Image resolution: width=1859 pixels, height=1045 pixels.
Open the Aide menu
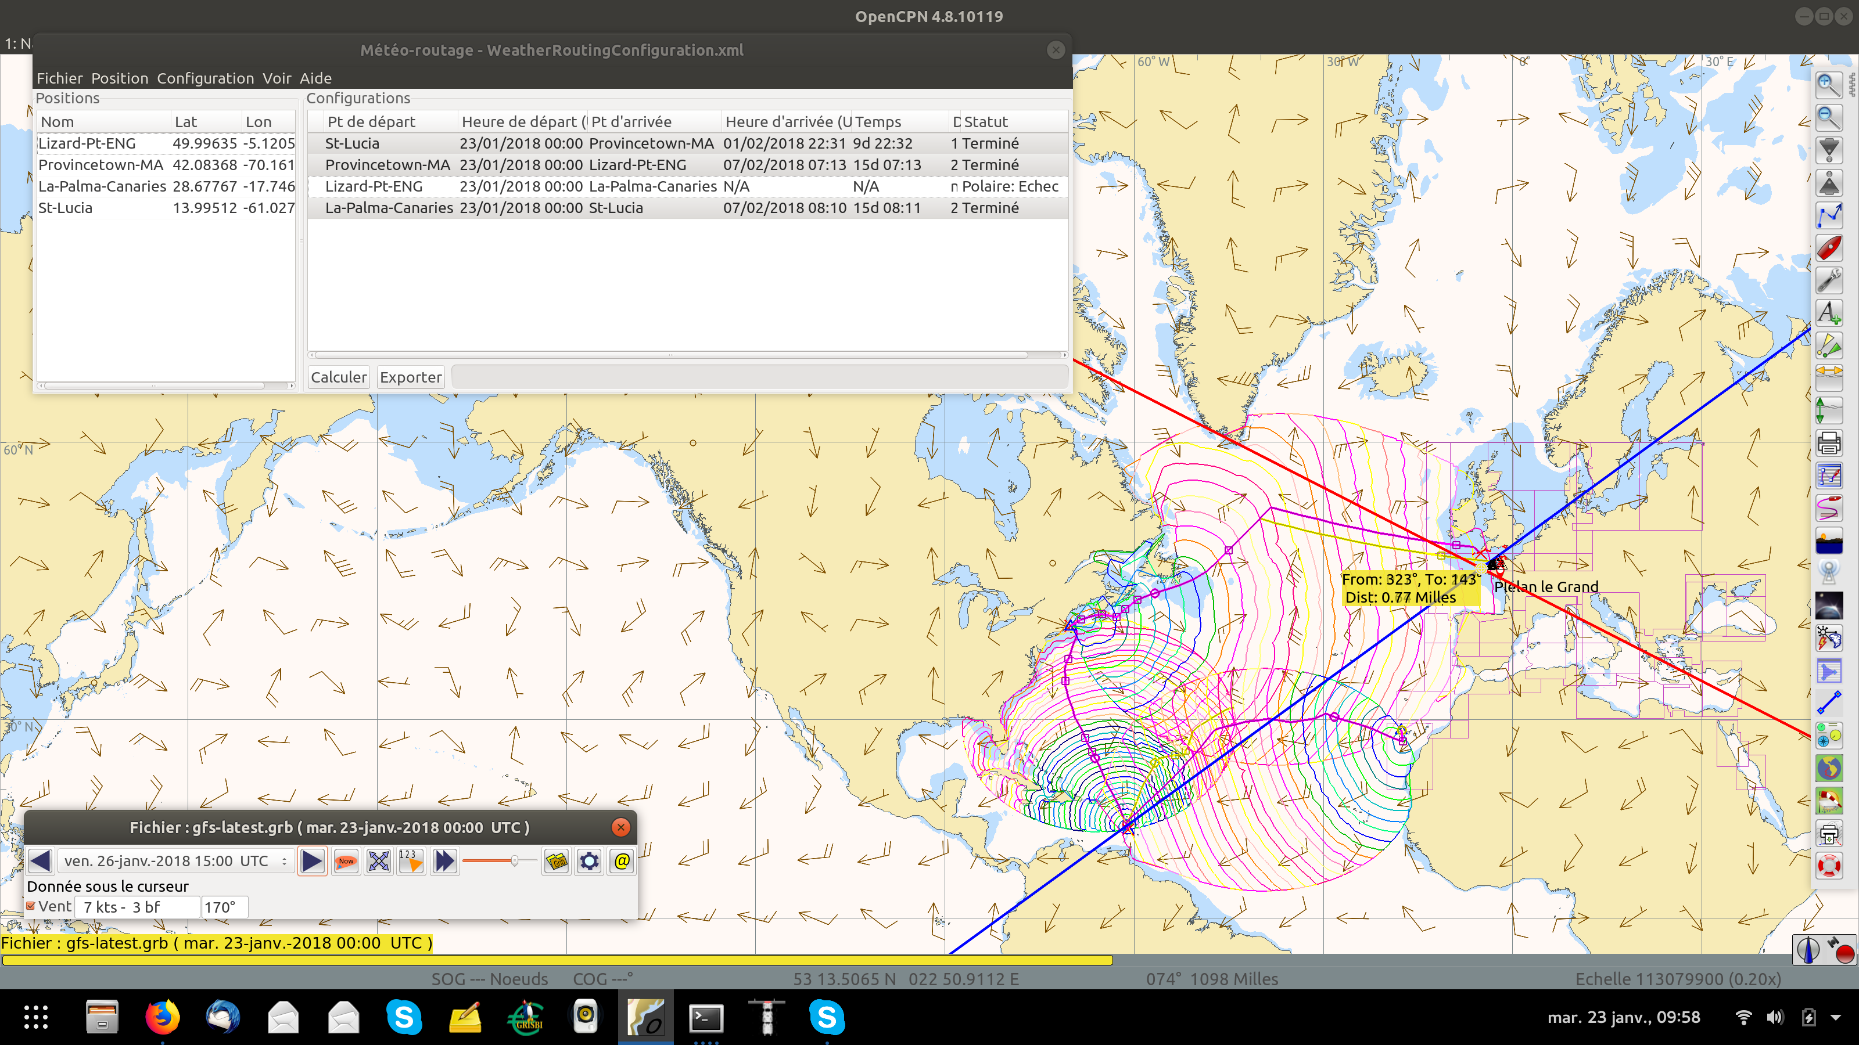pyautogui.click(x=315, y=78)
